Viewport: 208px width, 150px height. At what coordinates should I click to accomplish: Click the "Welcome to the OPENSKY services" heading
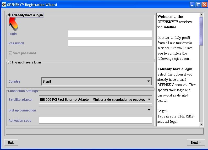pos(174,22)
